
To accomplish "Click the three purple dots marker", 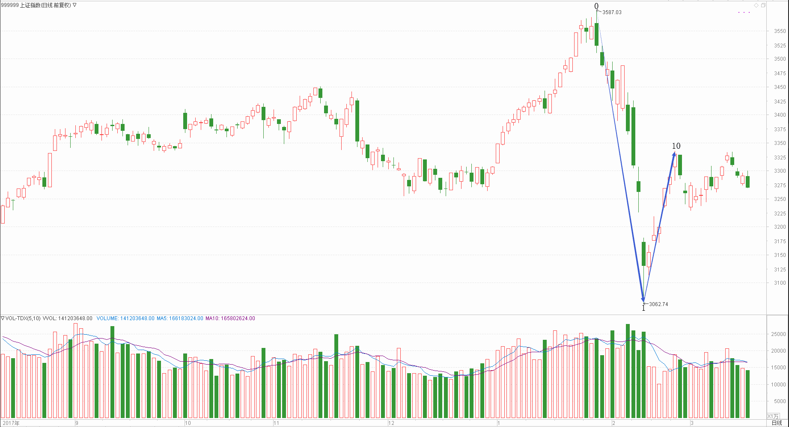I will click(744, 12).
